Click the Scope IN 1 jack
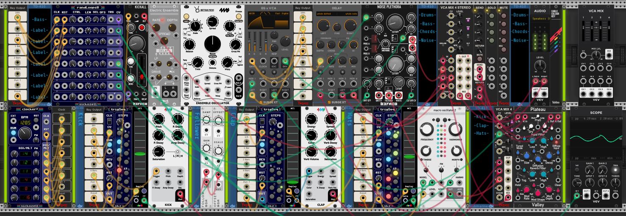The image size is (626, 216). (x=577, y=196)
